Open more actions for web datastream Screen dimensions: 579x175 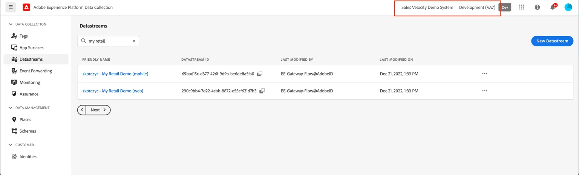pos(485,91)
